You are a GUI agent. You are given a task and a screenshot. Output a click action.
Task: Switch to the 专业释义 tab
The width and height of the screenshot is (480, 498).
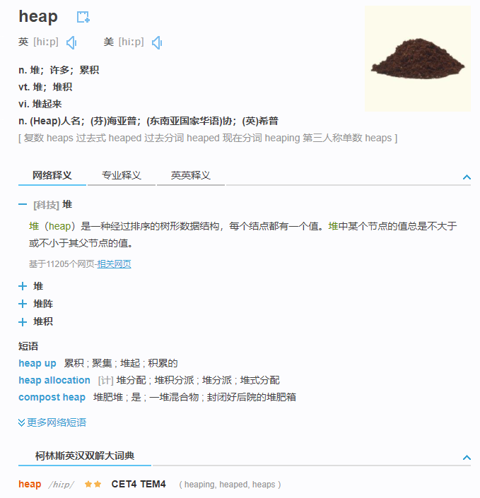click(x=122, y=175)
